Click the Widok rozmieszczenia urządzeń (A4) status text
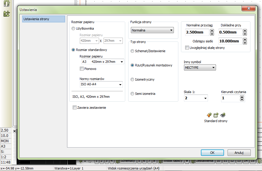The width and height of the screenshot is (262, 171). point(134,168)
